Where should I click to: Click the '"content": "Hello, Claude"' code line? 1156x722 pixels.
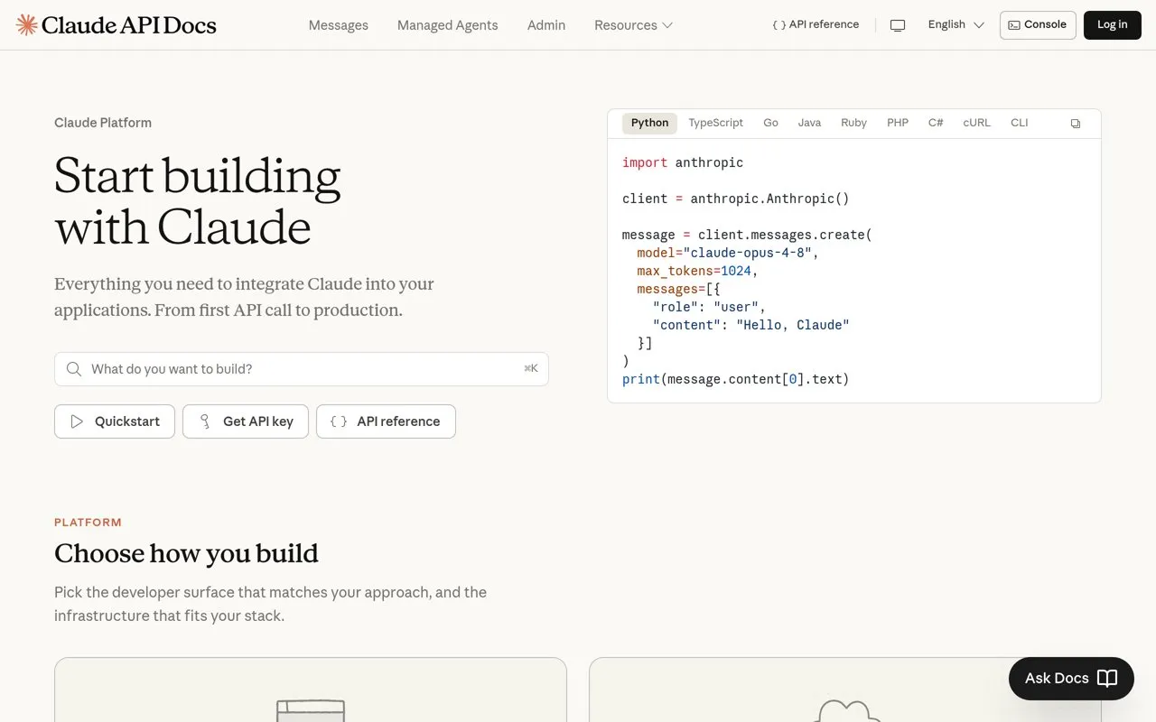point(751,325)
